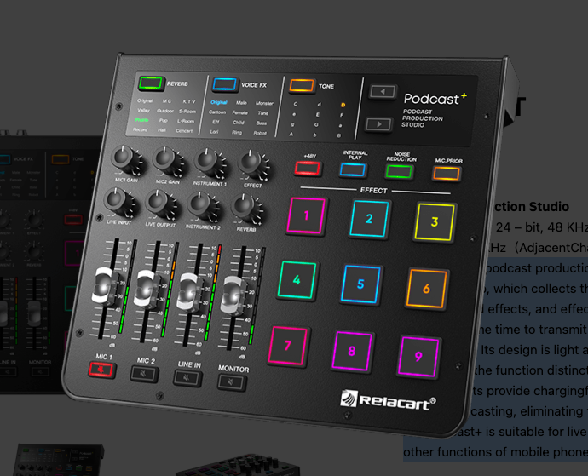This screenshot has width=588, height=476.
Task: Hit green effect pad 4
Action: tap(297, 280)
